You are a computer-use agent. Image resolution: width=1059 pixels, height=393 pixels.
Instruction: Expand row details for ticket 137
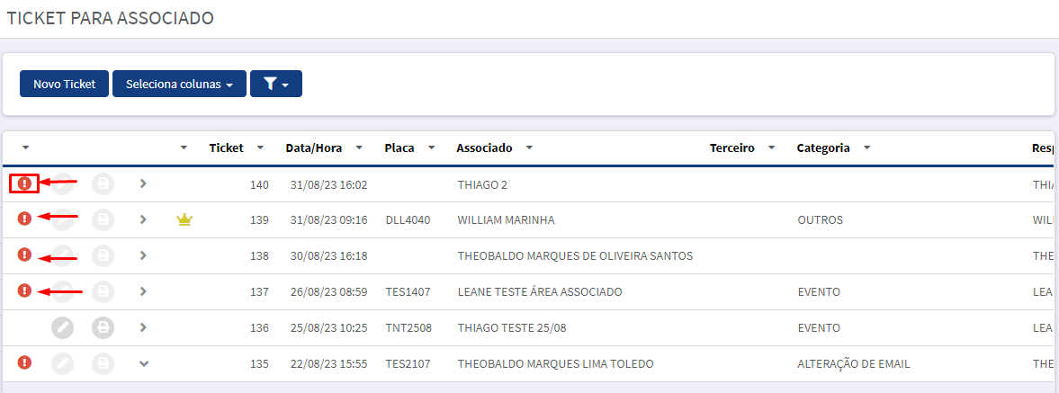(x=142, y=291)
